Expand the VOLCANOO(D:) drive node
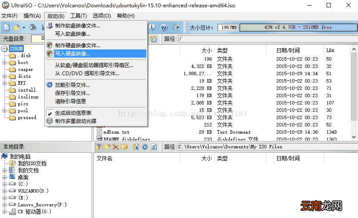This screenshot has width=358, height=218. (4, 191)
